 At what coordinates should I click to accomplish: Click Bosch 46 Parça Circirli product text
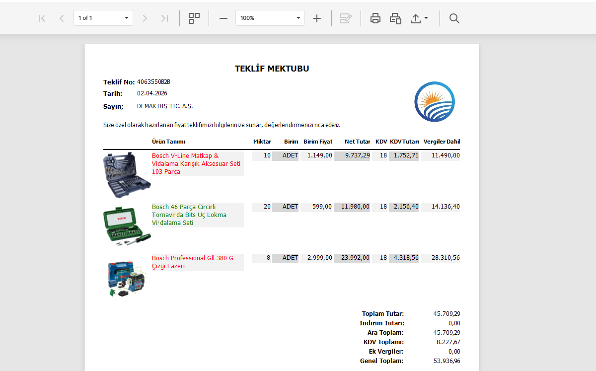click(189, 215)
